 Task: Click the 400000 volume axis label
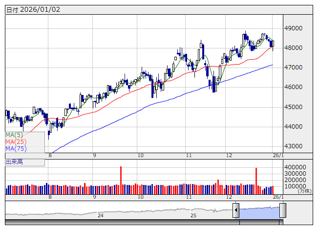pyautogui.click(x=295, y=167)
